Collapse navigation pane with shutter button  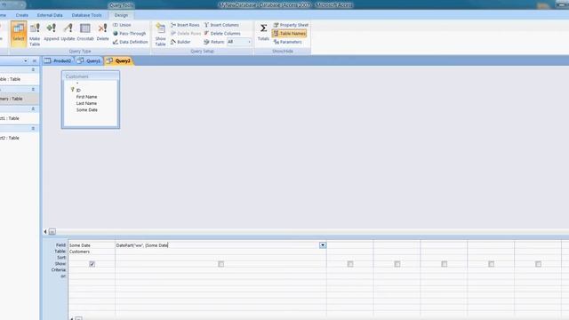(x=35, y=60)
